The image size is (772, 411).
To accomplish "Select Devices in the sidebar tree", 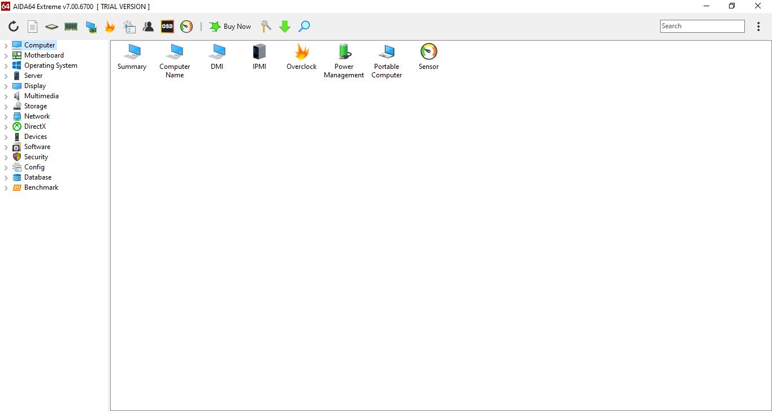I will 30,137.
